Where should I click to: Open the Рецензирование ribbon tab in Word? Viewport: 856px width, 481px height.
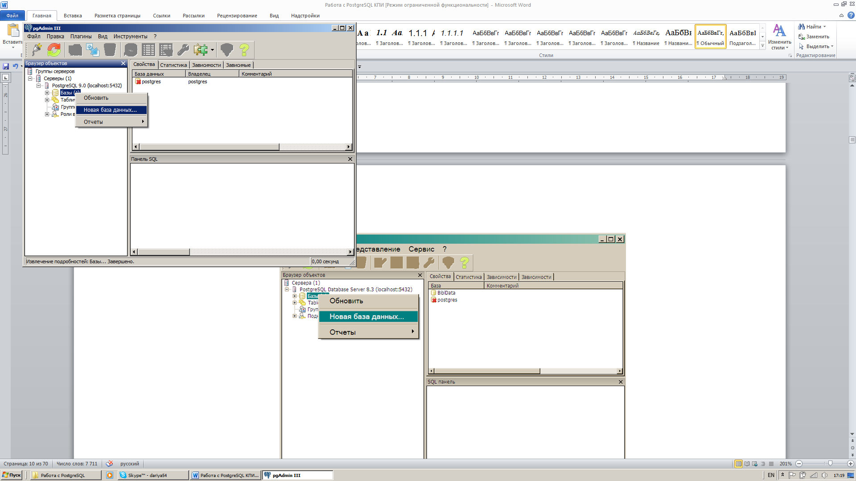click(237, 16)
